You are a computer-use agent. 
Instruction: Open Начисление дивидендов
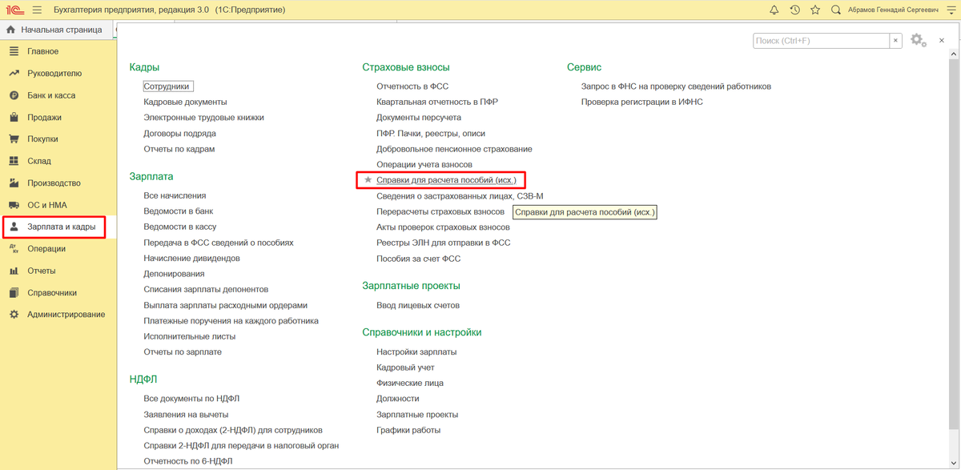[x=191, y=258]
